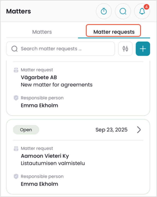The width and height of the screenshot is (157, 197).
Task: Click the Vägarbete AB matter request icon
Action: click(x=16, y=70)
